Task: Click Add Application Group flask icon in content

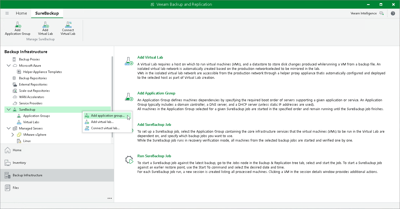Action: click(x=129, y=97)
